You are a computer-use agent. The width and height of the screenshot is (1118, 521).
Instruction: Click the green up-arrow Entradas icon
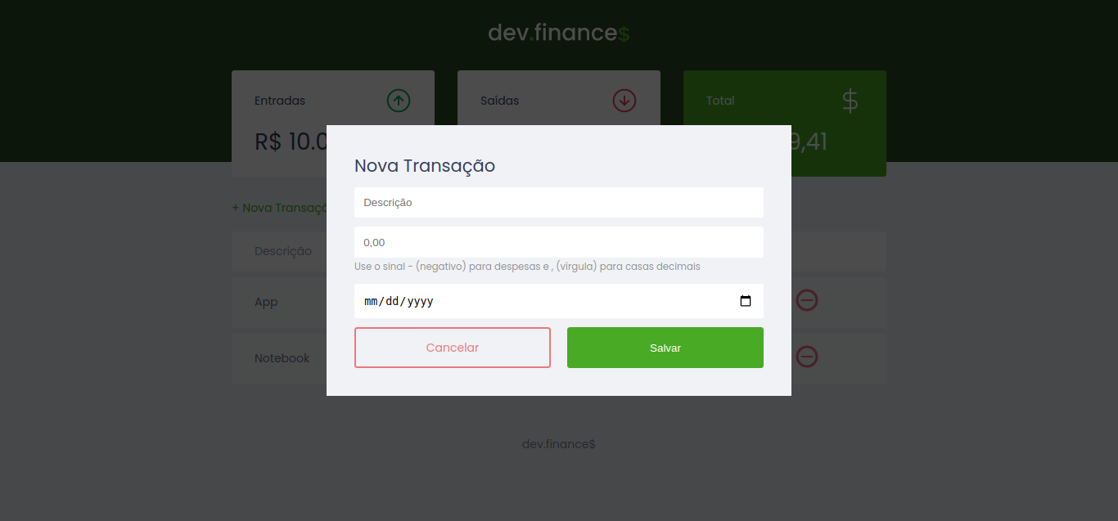[399, 101]
